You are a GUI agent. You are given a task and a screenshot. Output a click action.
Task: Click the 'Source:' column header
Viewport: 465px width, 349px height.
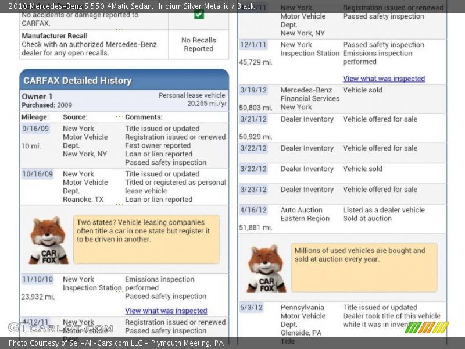pyautogui.click(x=75, y=117)
